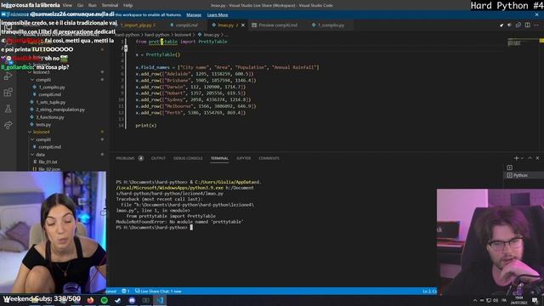
Task: Select the first terminal in terminal list
Action: pyautogui.click(x=510, y=167)
